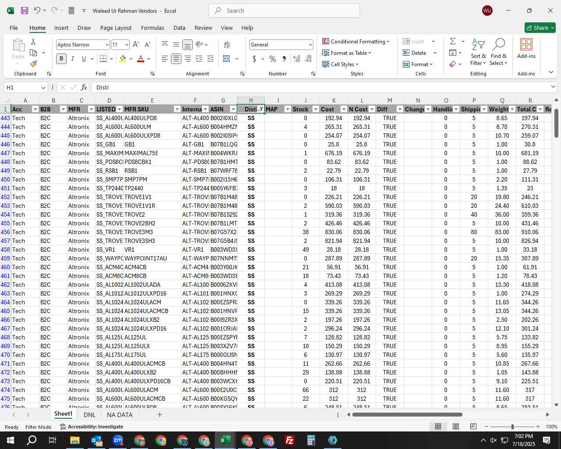The image size is (561, 449).
Task: Switch to Page Break Preview icon
Action: [473, 427]
